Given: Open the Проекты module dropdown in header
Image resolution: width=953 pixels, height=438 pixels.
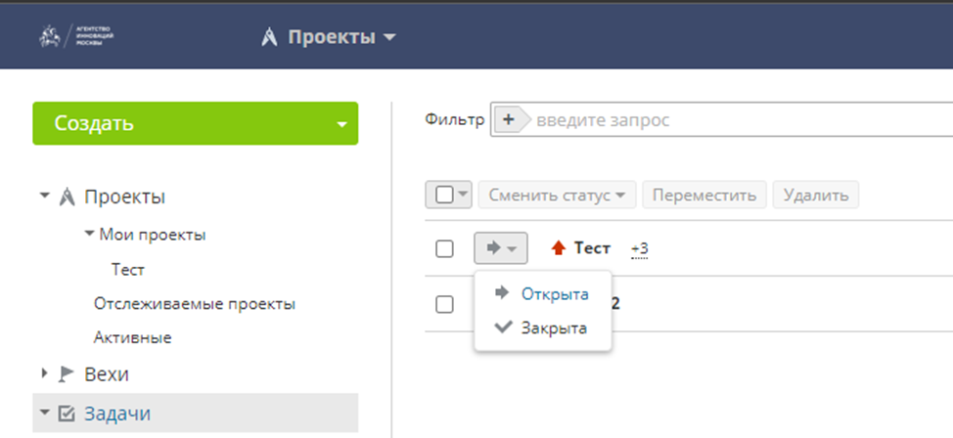Looking at the screenshot, I should tap(389, 38).
